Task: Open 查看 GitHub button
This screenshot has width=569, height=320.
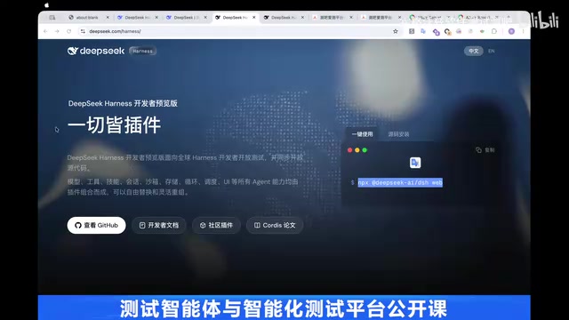Action: pos(97,225)
